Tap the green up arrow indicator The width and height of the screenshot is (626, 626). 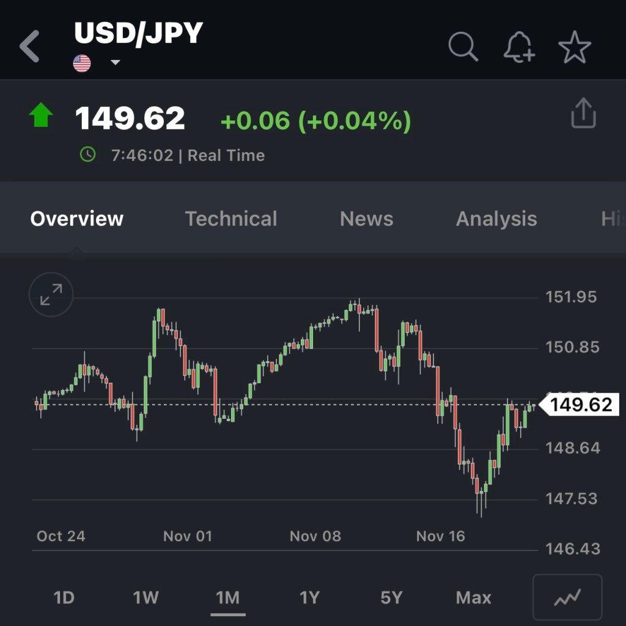click(x=41, y=116)
